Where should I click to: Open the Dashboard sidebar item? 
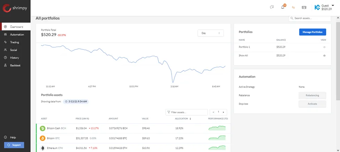(x=16, y=27)
